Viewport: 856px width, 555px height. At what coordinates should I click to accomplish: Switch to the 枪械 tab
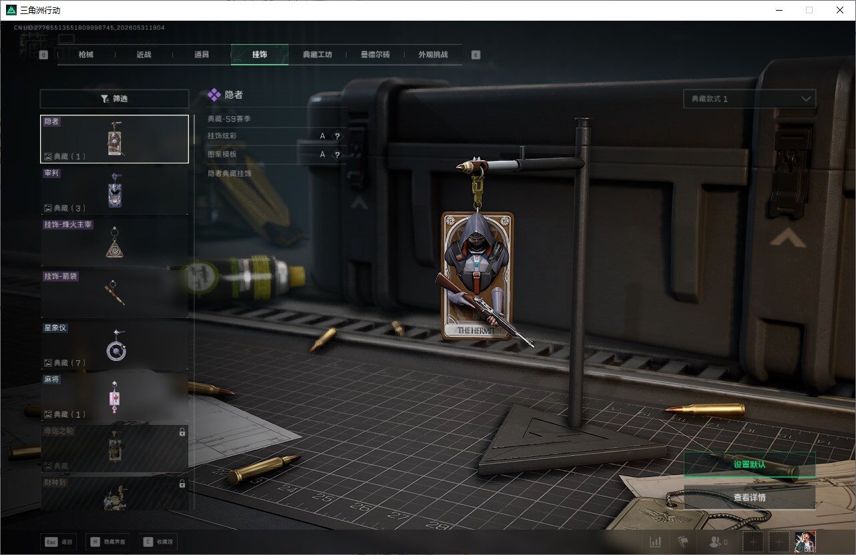(86, 55)
